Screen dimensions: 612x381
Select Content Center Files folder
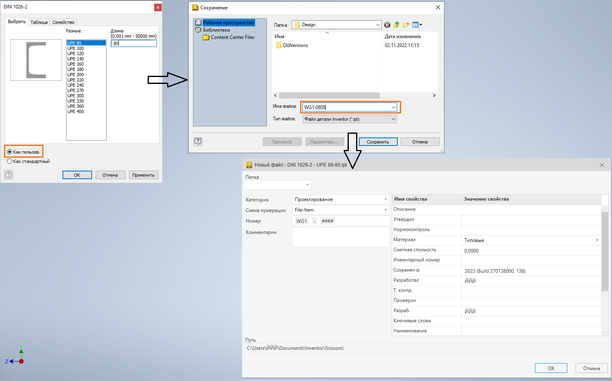232,37
